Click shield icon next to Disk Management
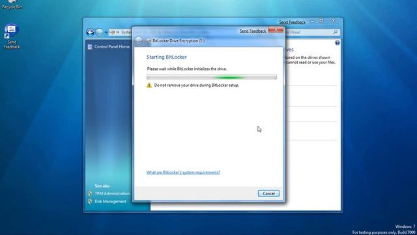Image resolution: width=417 pixels, height=235 pixels. tap(90, 202)
